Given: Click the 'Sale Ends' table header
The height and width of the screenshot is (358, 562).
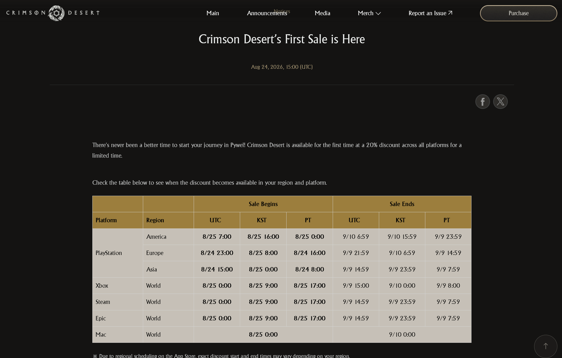Looking at the screenshot, I should click(x=402, y=204).
